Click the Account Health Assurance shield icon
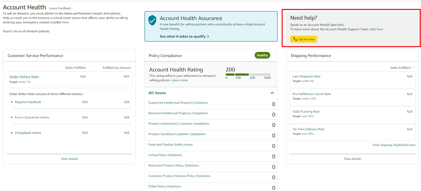This screenshot has width=421, height=191. point(152,20)
